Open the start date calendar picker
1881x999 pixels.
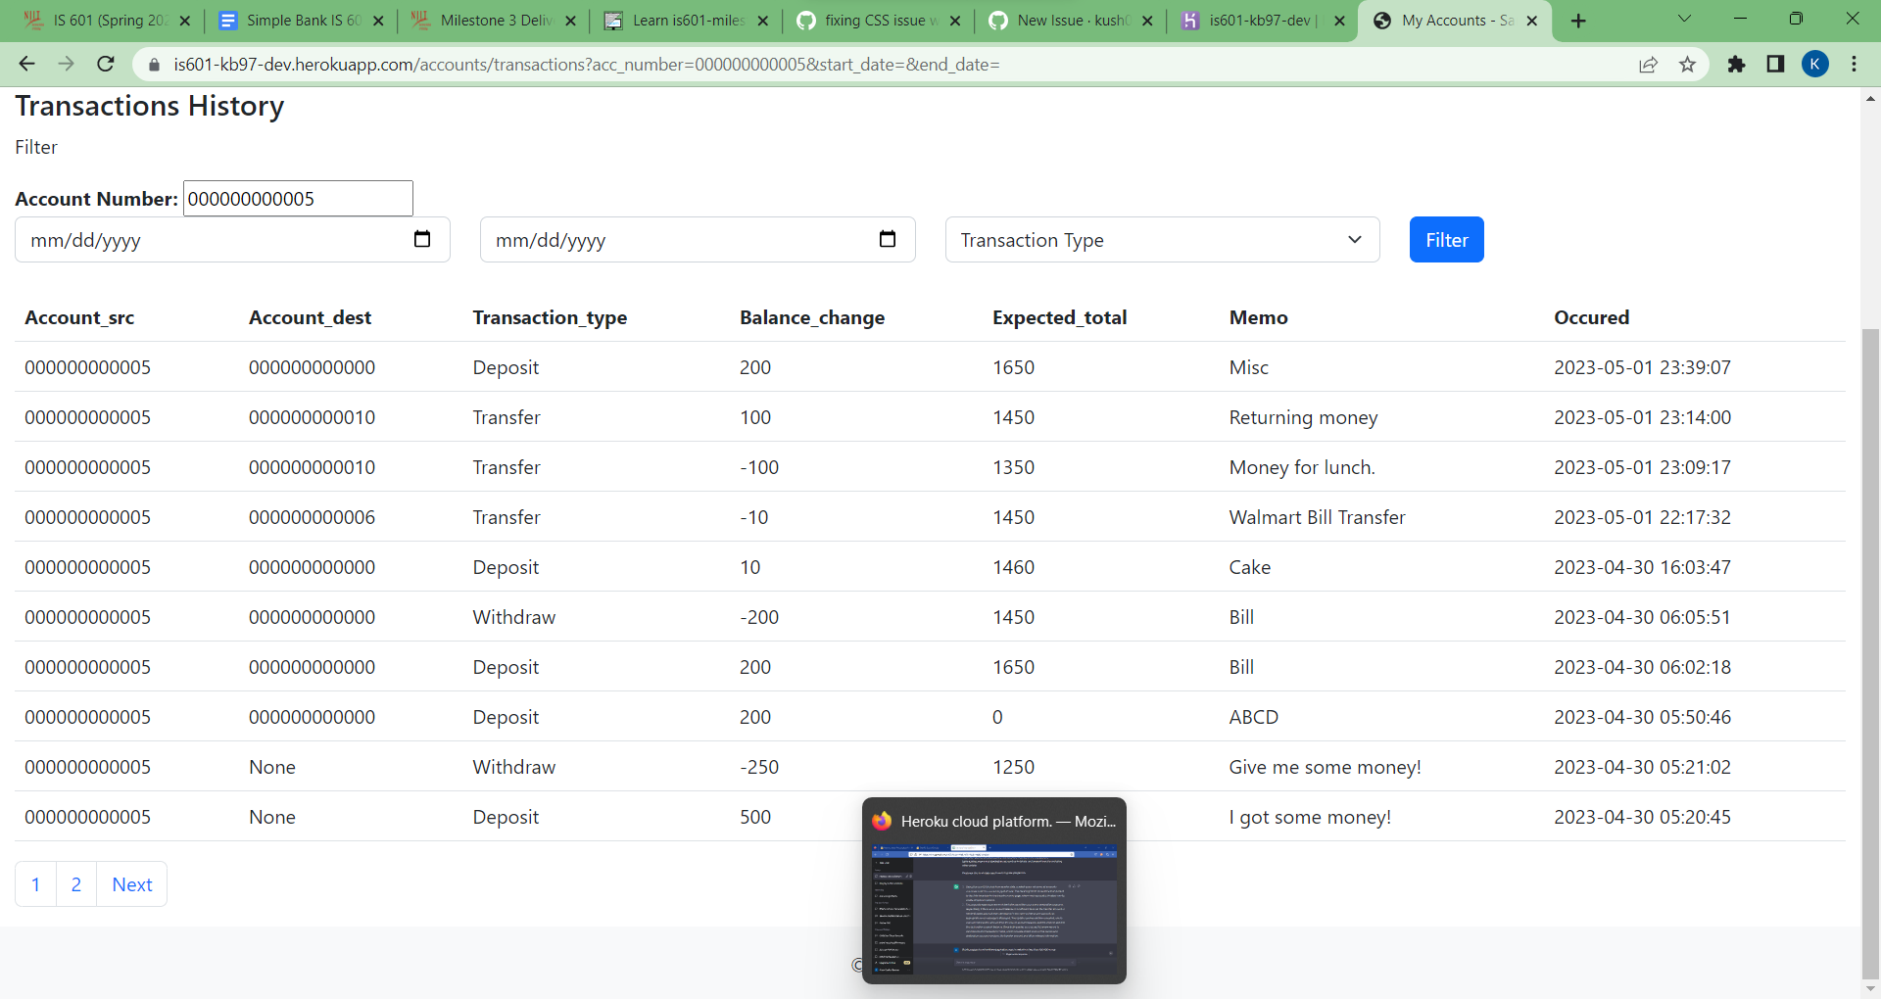[x=421, y=239]
